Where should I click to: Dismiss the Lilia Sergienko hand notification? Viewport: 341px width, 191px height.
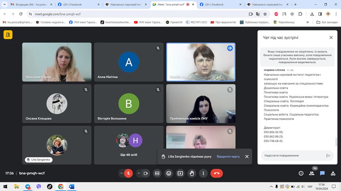(x=247, y=156)
